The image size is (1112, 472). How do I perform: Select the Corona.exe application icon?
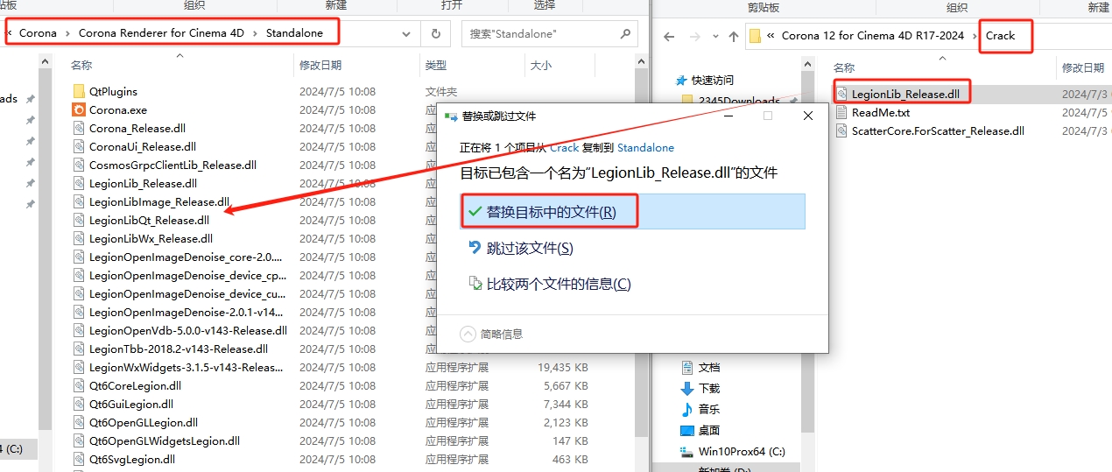click(x=79, y=109)
